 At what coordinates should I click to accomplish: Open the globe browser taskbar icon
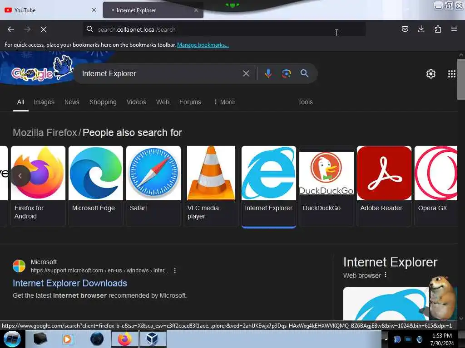97,339
